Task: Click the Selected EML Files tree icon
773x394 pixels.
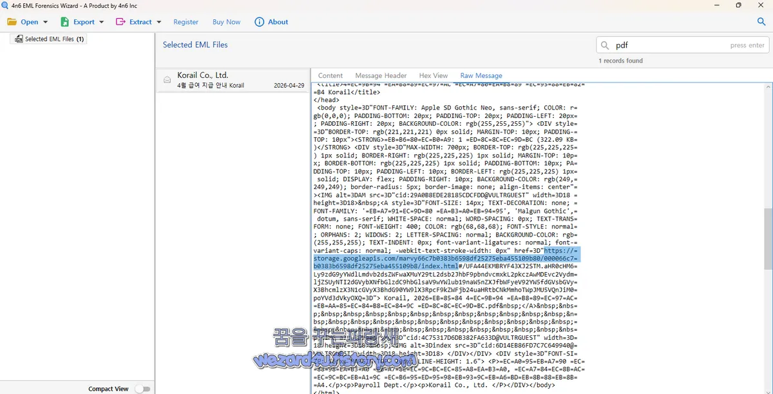Action: 19,39
